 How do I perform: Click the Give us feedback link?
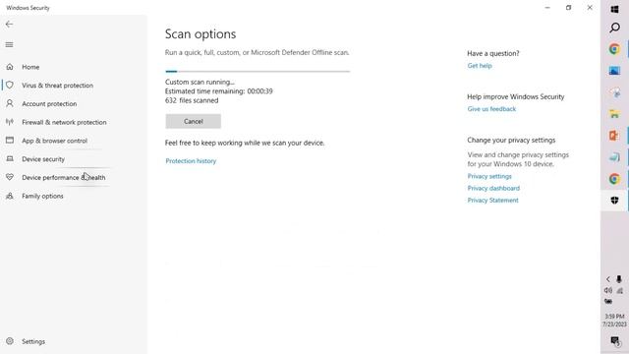pyautogui.click(x=491, y=109)
